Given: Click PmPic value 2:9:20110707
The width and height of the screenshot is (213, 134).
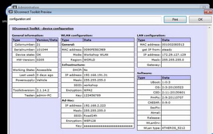Looking at the screenshot, I should [x=173, y=98].
